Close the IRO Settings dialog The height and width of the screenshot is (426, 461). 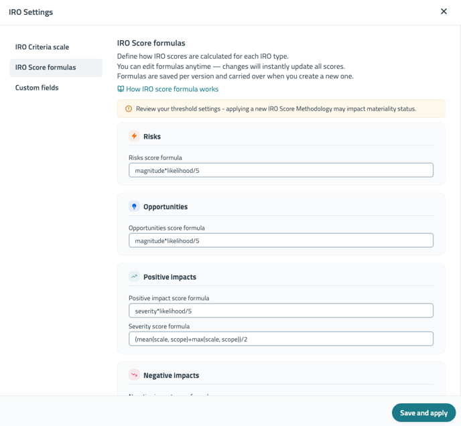pyautogui.click(x=444, y=11)
